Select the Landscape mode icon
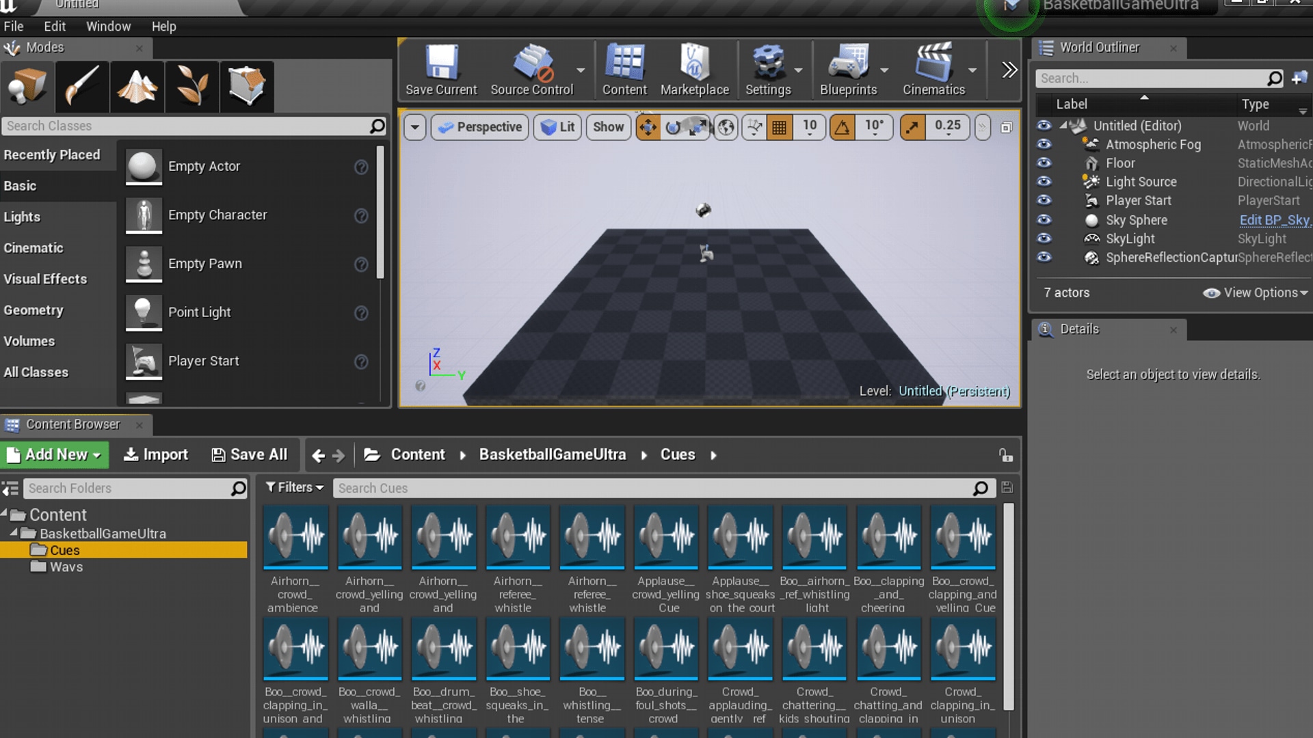Image resolution: width=1313 pixels, height=738 pixels. (x=137, y=86)
